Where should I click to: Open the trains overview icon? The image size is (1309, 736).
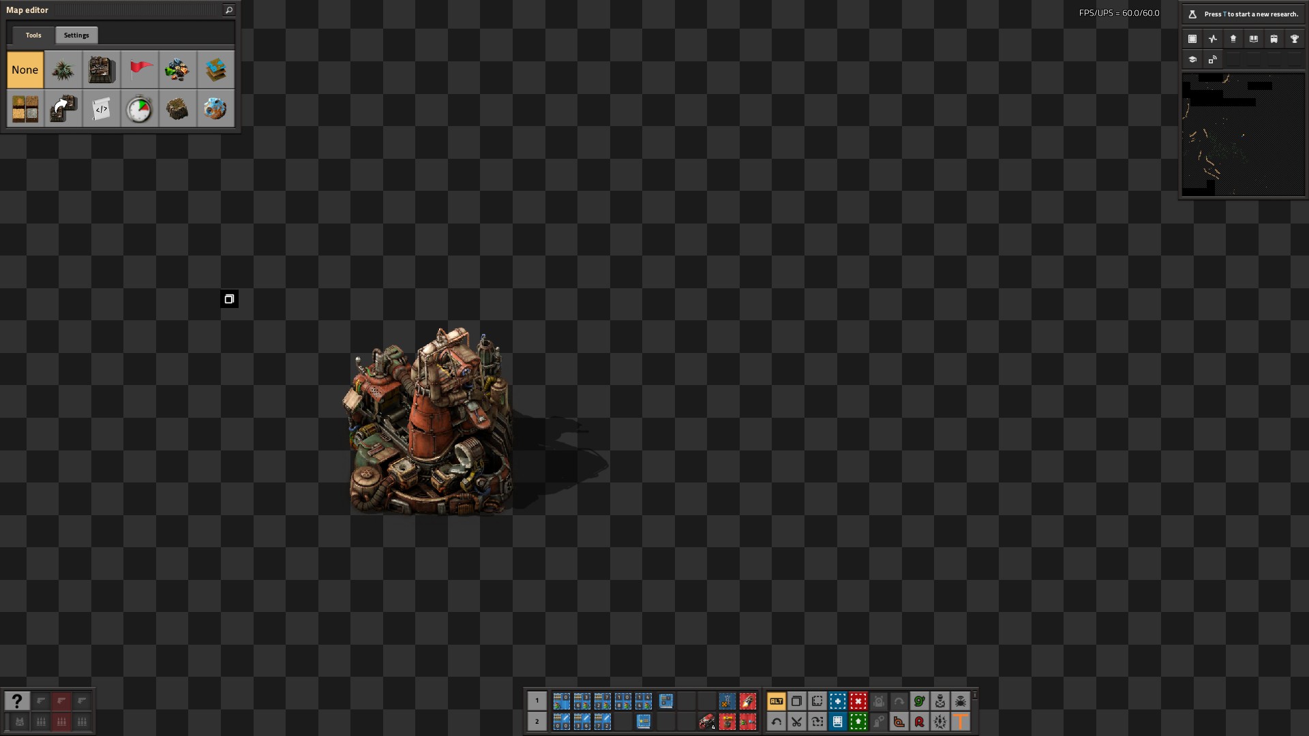(1274, 39)
